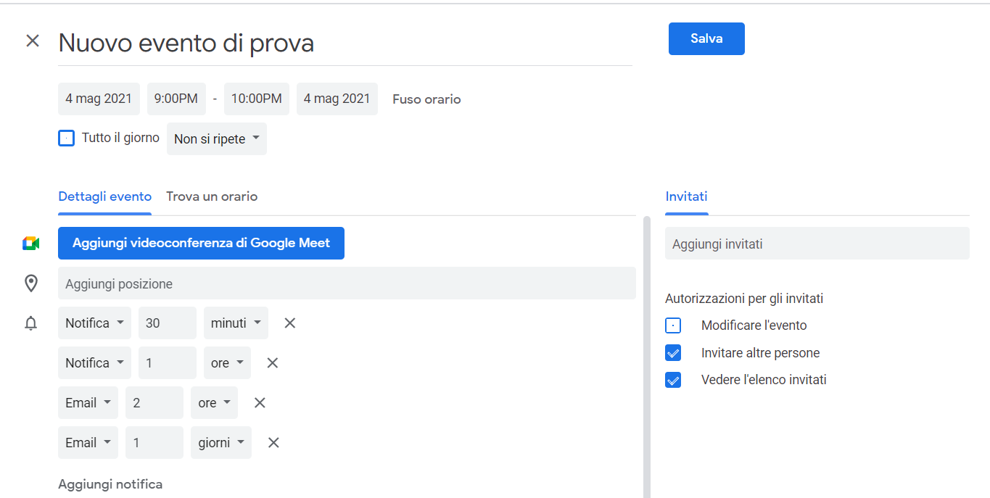Uncheck Invitare altre persone permission
This screenshot has height=498, width=990.
[x=673, y=353]
